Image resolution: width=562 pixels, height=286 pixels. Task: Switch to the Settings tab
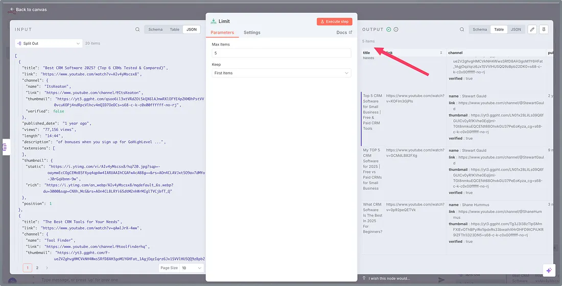(x=252, y=33)
